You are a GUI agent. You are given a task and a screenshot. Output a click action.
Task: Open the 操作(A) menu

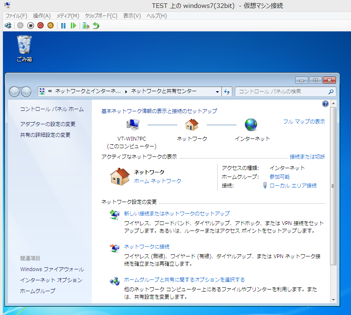pos(42,16)
